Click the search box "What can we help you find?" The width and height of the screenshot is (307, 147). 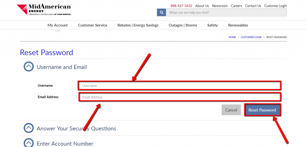point(226,13)
